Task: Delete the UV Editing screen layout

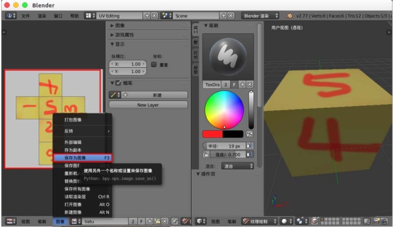Action: (154, 16)
